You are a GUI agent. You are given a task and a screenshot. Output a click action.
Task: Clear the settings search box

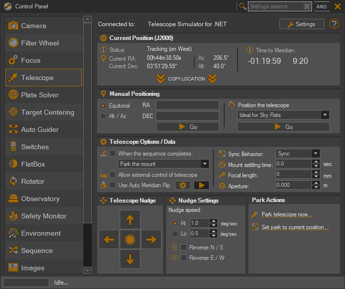tap(307, 6)
